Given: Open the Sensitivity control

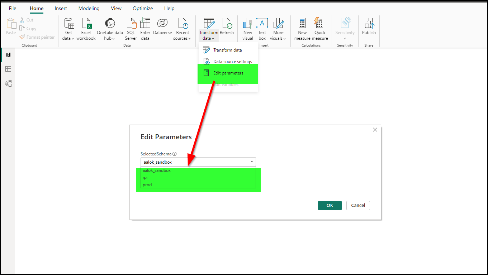Looking at the screenshot, I should [345, 29].
